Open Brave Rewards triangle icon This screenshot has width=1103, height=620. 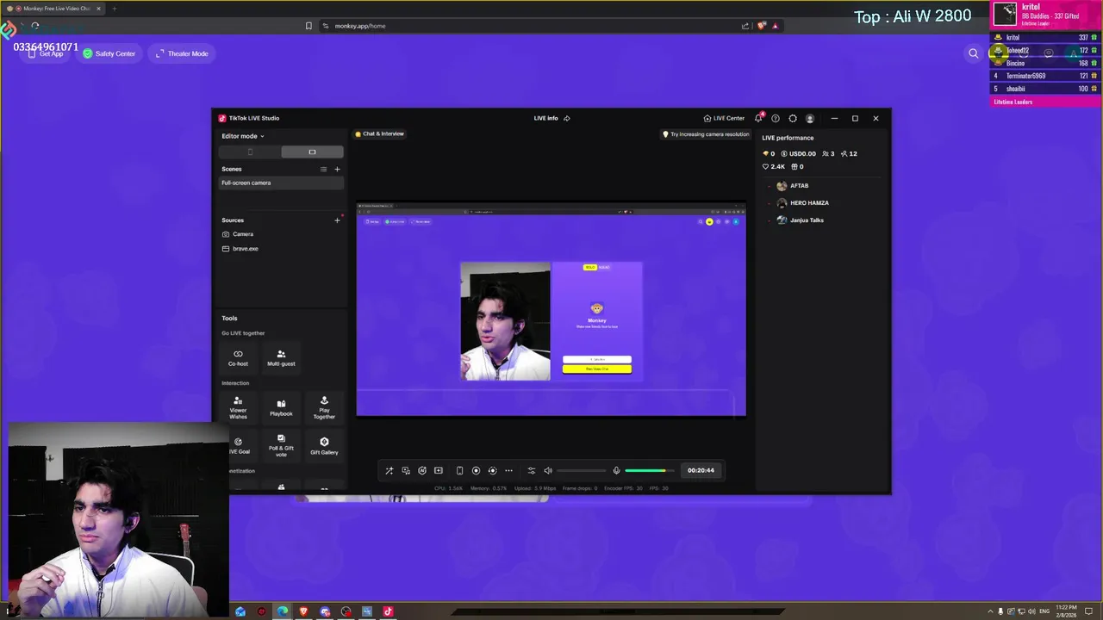click(775, 26)
